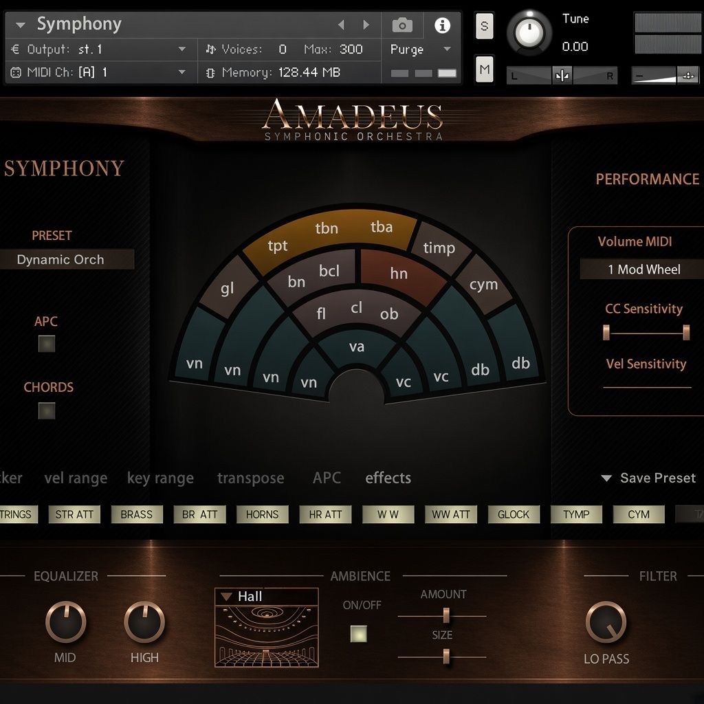The height and width of the screenshot is (704, 704).
Task: Open the Save Preset menu
Action: [649, 478]
